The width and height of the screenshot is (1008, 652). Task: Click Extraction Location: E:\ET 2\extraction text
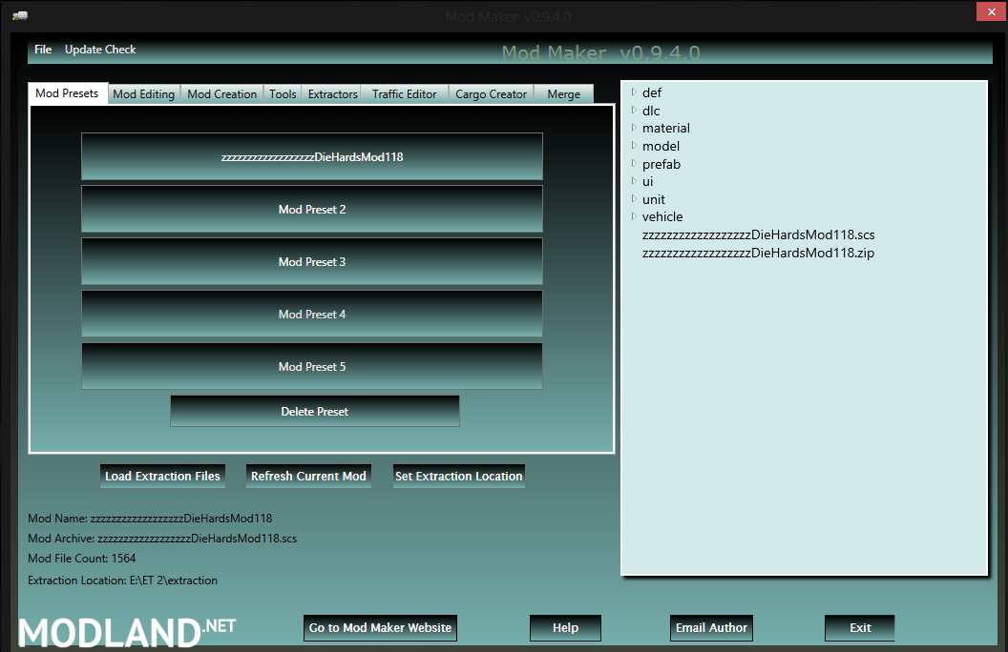[123, 581]
